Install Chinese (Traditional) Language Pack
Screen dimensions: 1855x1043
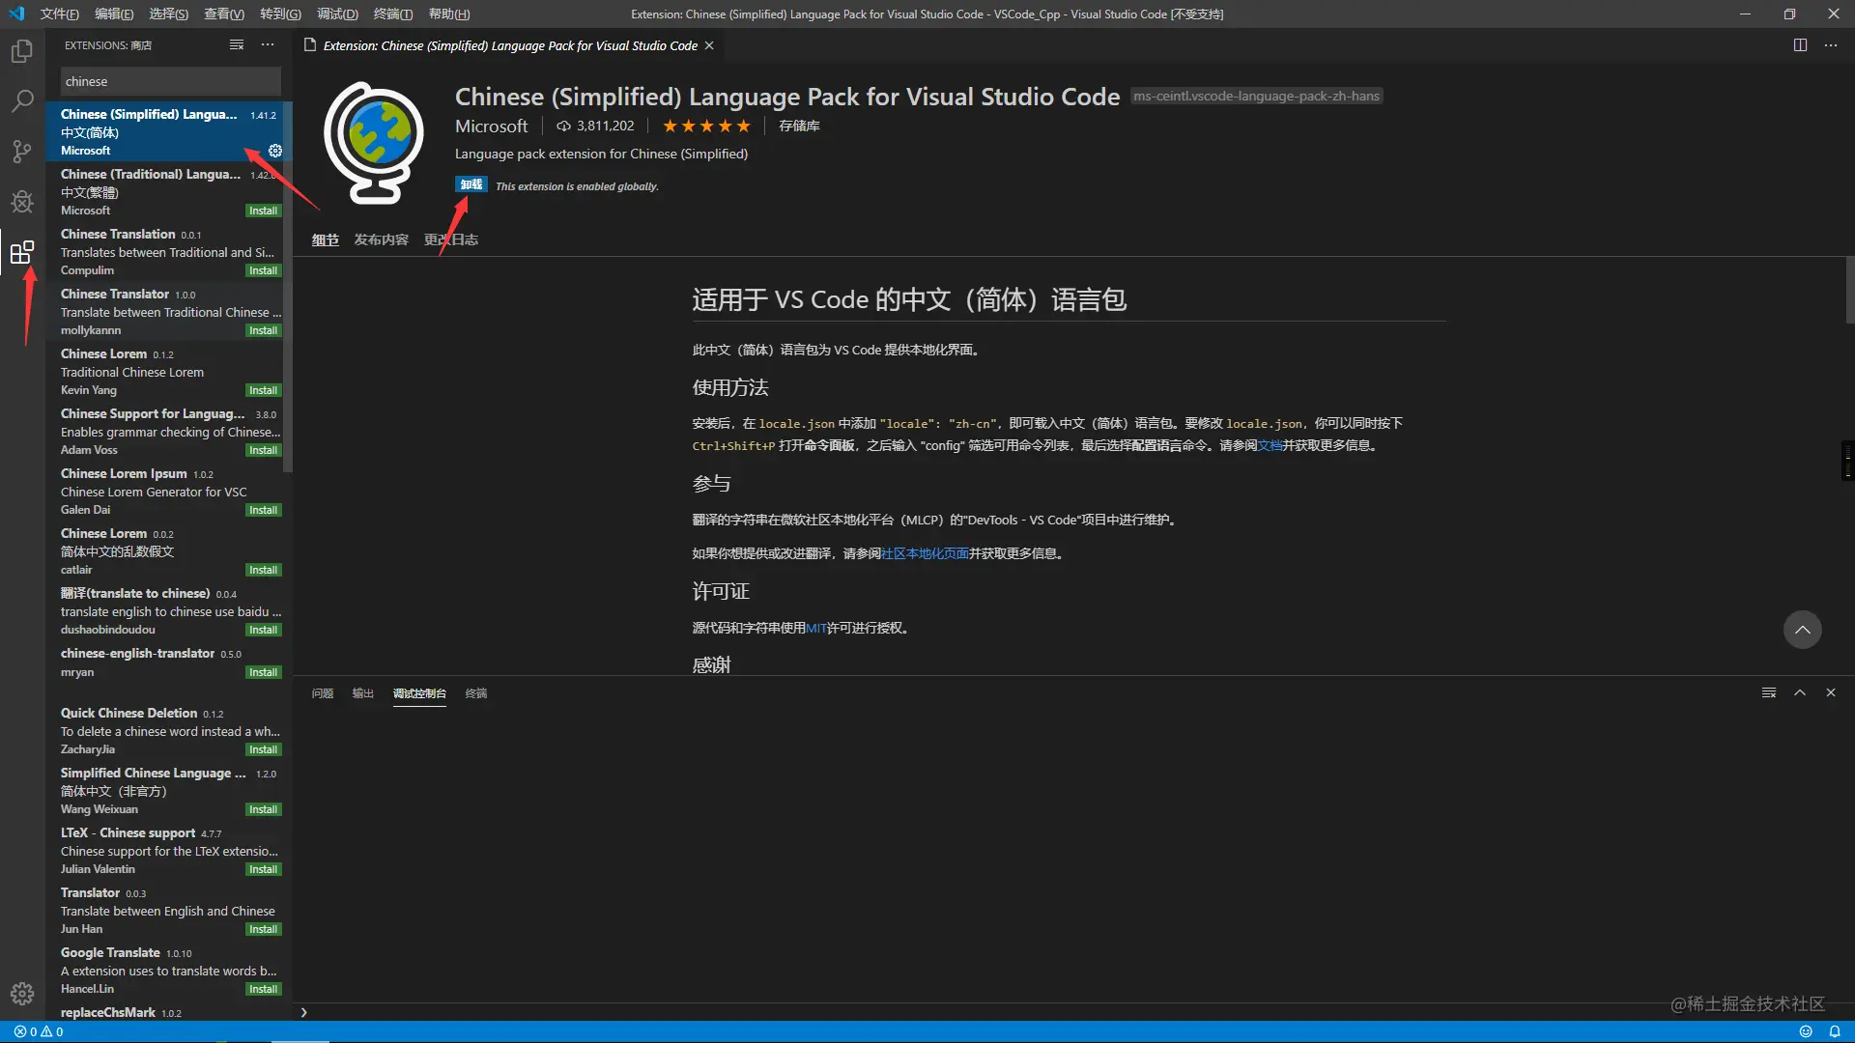[263, 211]
